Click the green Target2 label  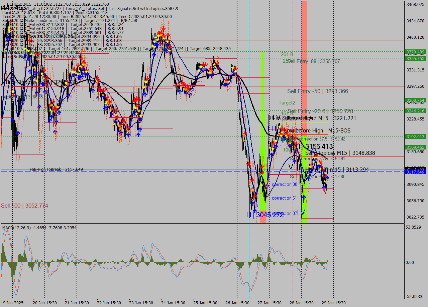point(287,103)
